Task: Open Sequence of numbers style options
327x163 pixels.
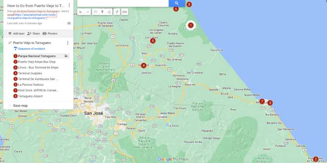Action: [29, 49]
